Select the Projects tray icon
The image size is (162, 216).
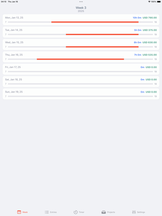click(103, 212)
